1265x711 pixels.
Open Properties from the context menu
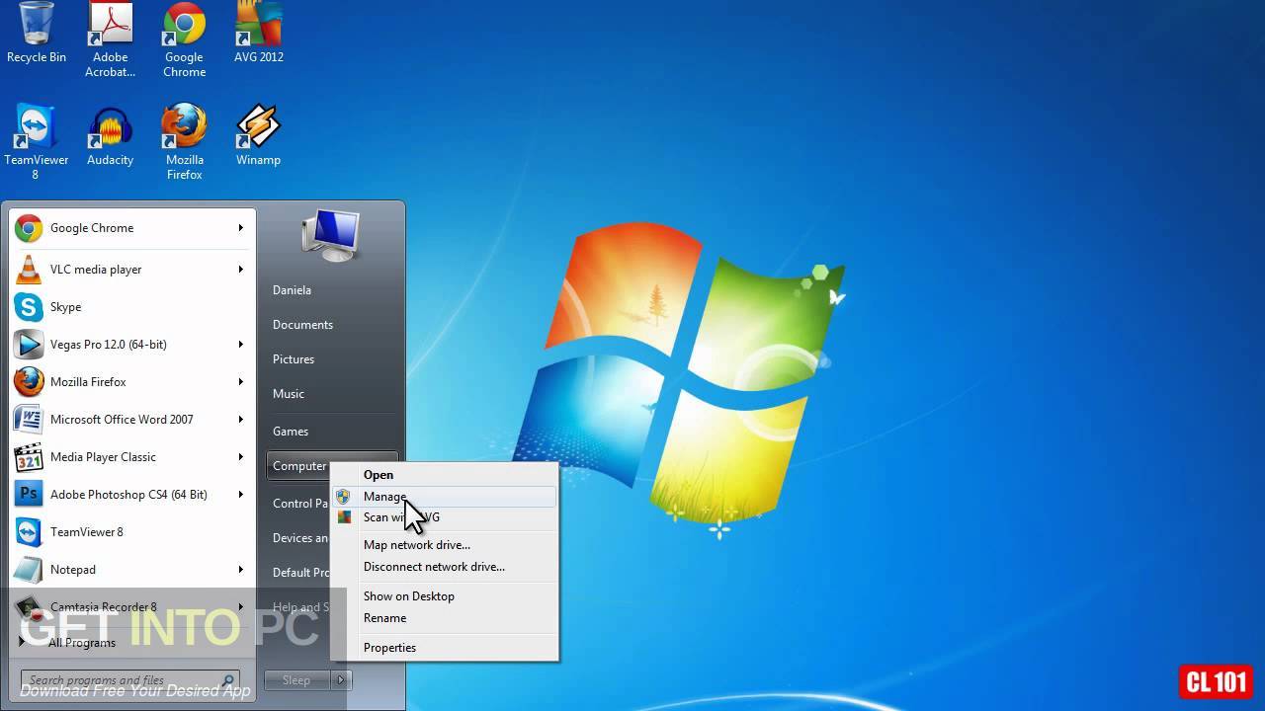pos(445,648)
